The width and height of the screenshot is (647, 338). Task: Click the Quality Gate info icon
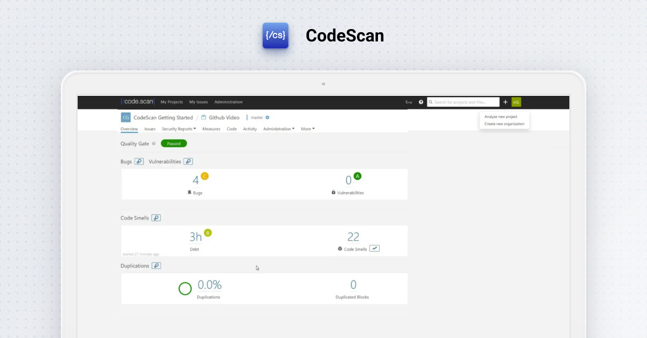pos(154,144)
